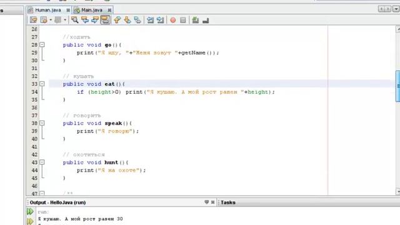Click the Output - HelloJava (run) tab
Screen dimensions: 400x225
pyautogui.click(x=57, y=202)
